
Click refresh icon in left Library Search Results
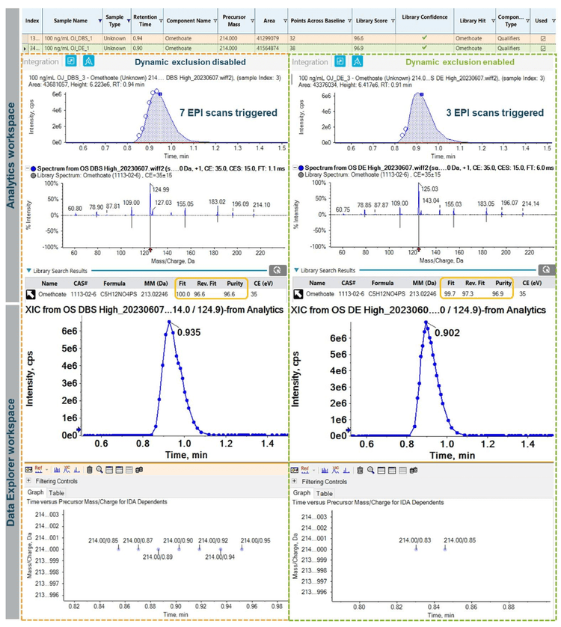coord(278,269)
